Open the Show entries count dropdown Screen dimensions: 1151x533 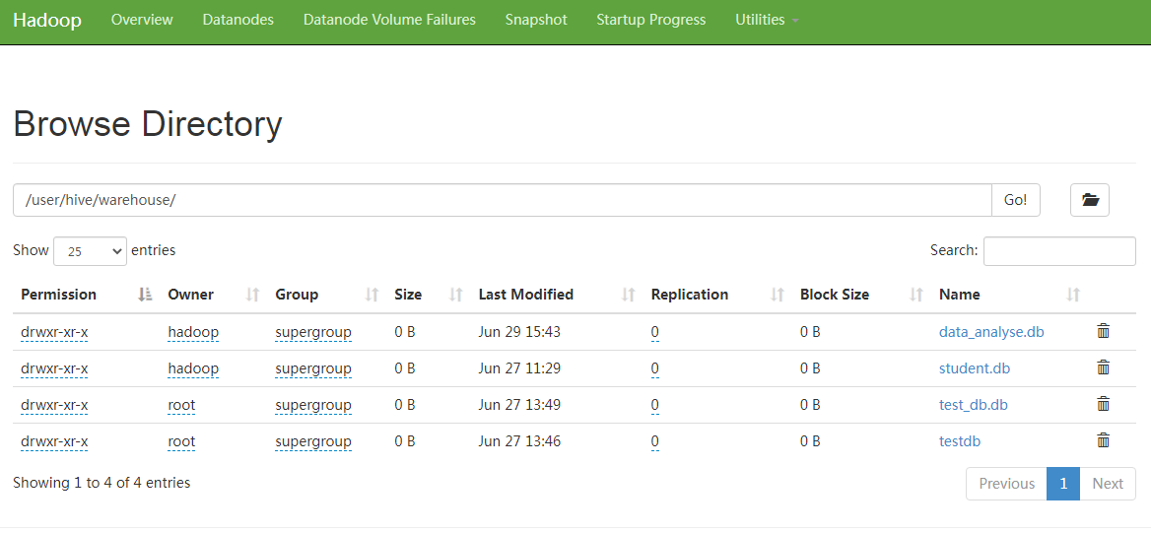90,251
